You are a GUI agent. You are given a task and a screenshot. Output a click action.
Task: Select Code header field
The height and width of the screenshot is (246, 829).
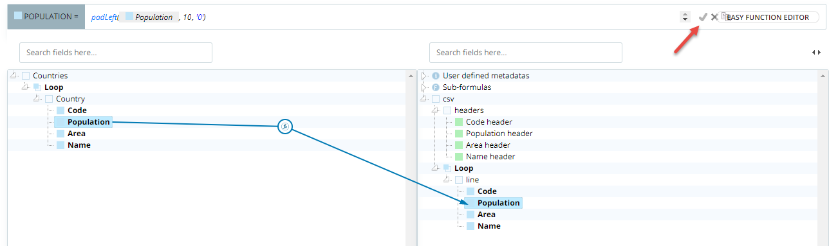[x=489, y=122]
